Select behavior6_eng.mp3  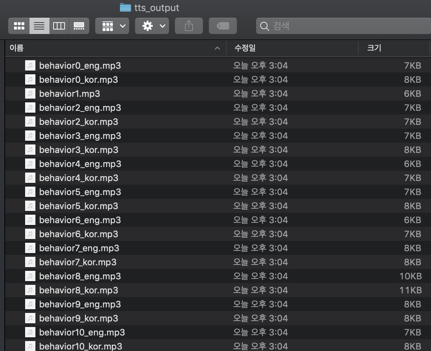tap(218, 220)
